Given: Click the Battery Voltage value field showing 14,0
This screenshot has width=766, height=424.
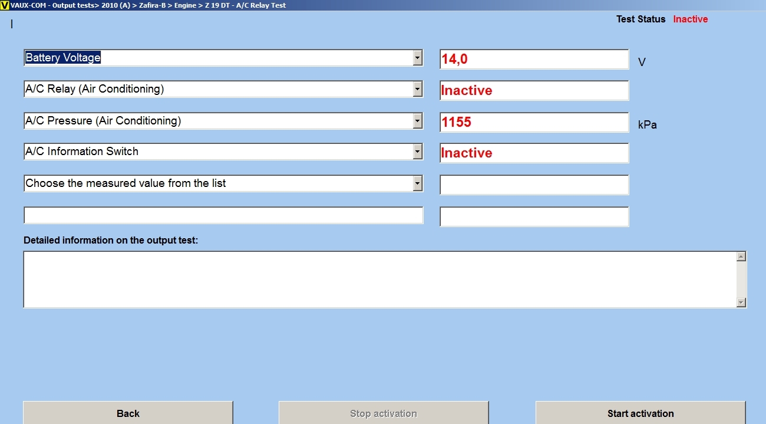Looking at the screenshot, I should click(534, 59).
